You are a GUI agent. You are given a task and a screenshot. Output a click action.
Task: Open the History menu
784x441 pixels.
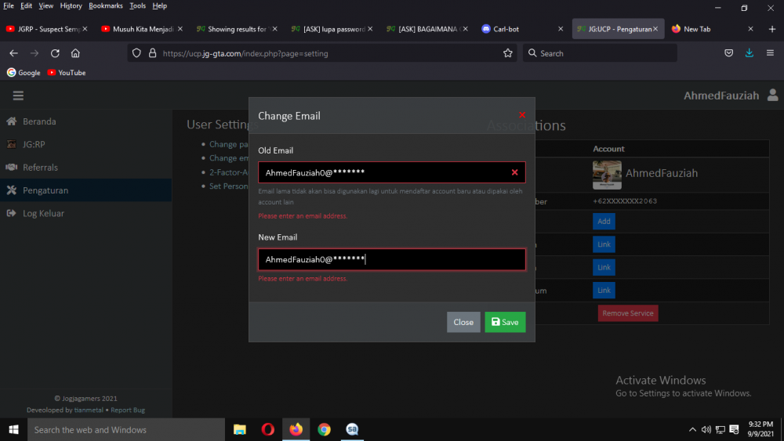click(71, 5)
